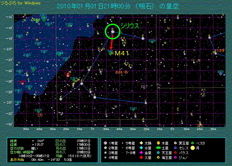The height and width of the screenshot is (166, 232).
Task: Click the 1等星 magnitude legend dot
Action: pos(106,143)
